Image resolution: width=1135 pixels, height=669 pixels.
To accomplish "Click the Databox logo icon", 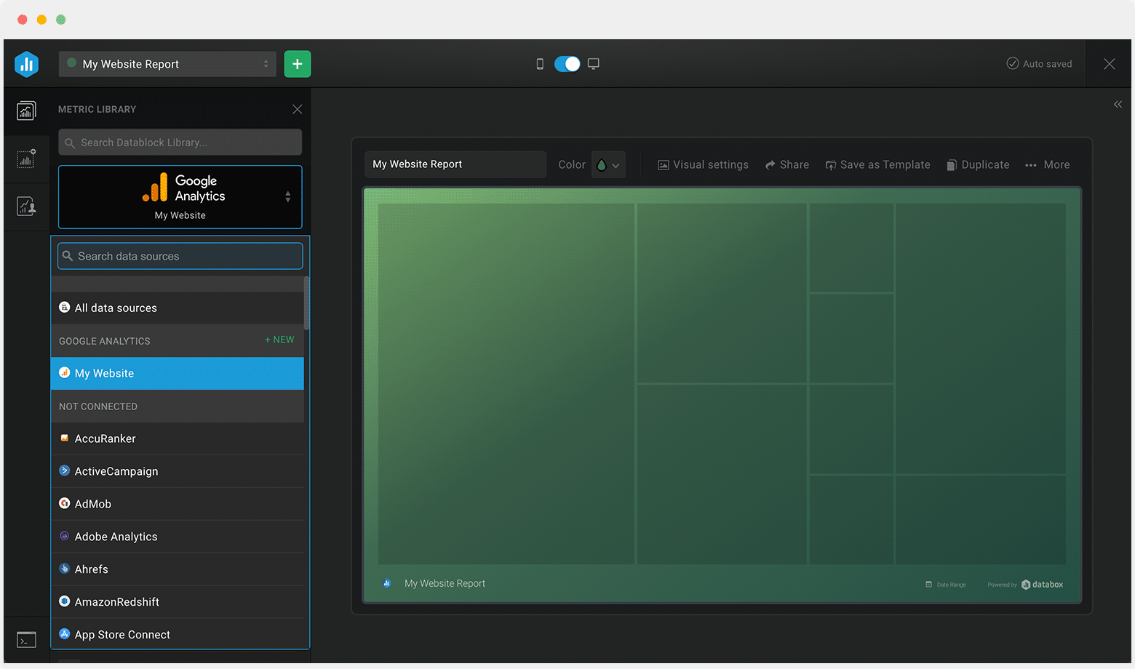I will point(27,64).
